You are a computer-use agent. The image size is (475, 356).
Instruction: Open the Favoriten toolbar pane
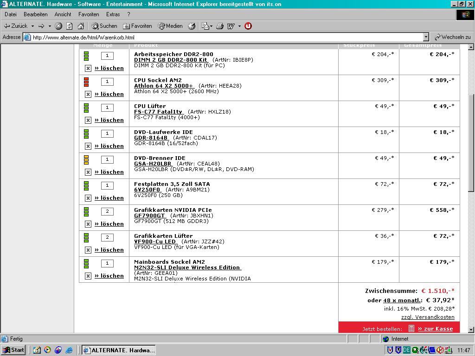coord(137,26)
